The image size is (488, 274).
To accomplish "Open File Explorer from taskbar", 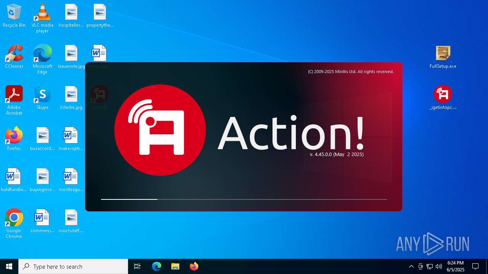I will click(x=175, y=266).
